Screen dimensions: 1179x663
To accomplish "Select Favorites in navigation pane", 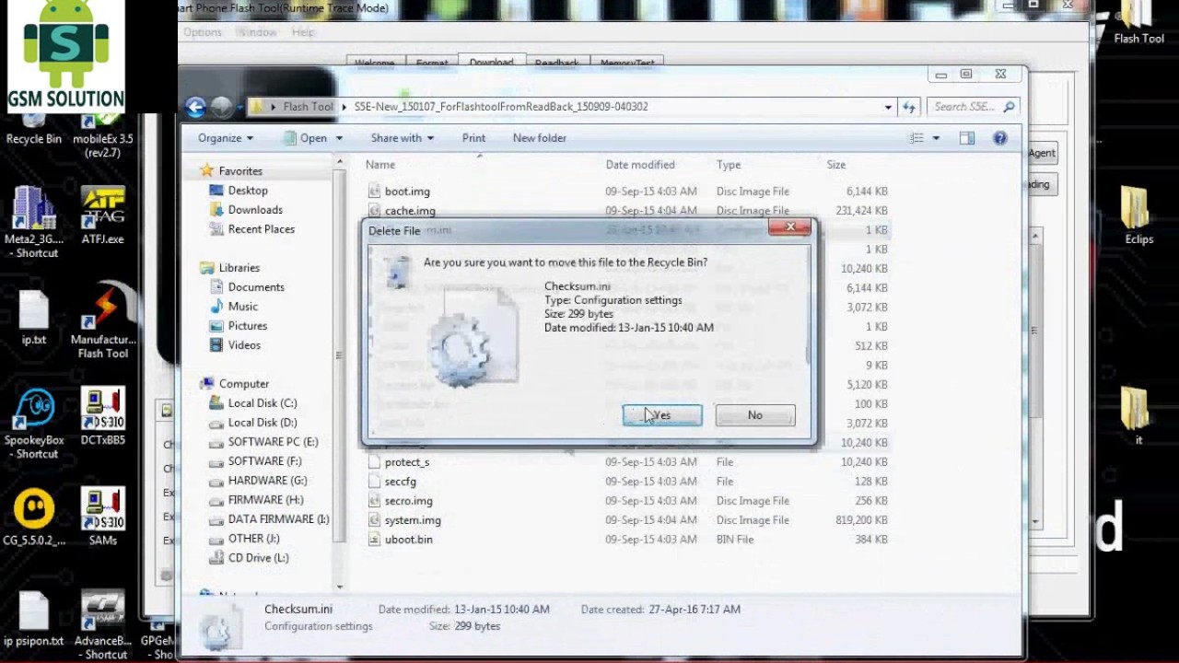I will point(240,171).
